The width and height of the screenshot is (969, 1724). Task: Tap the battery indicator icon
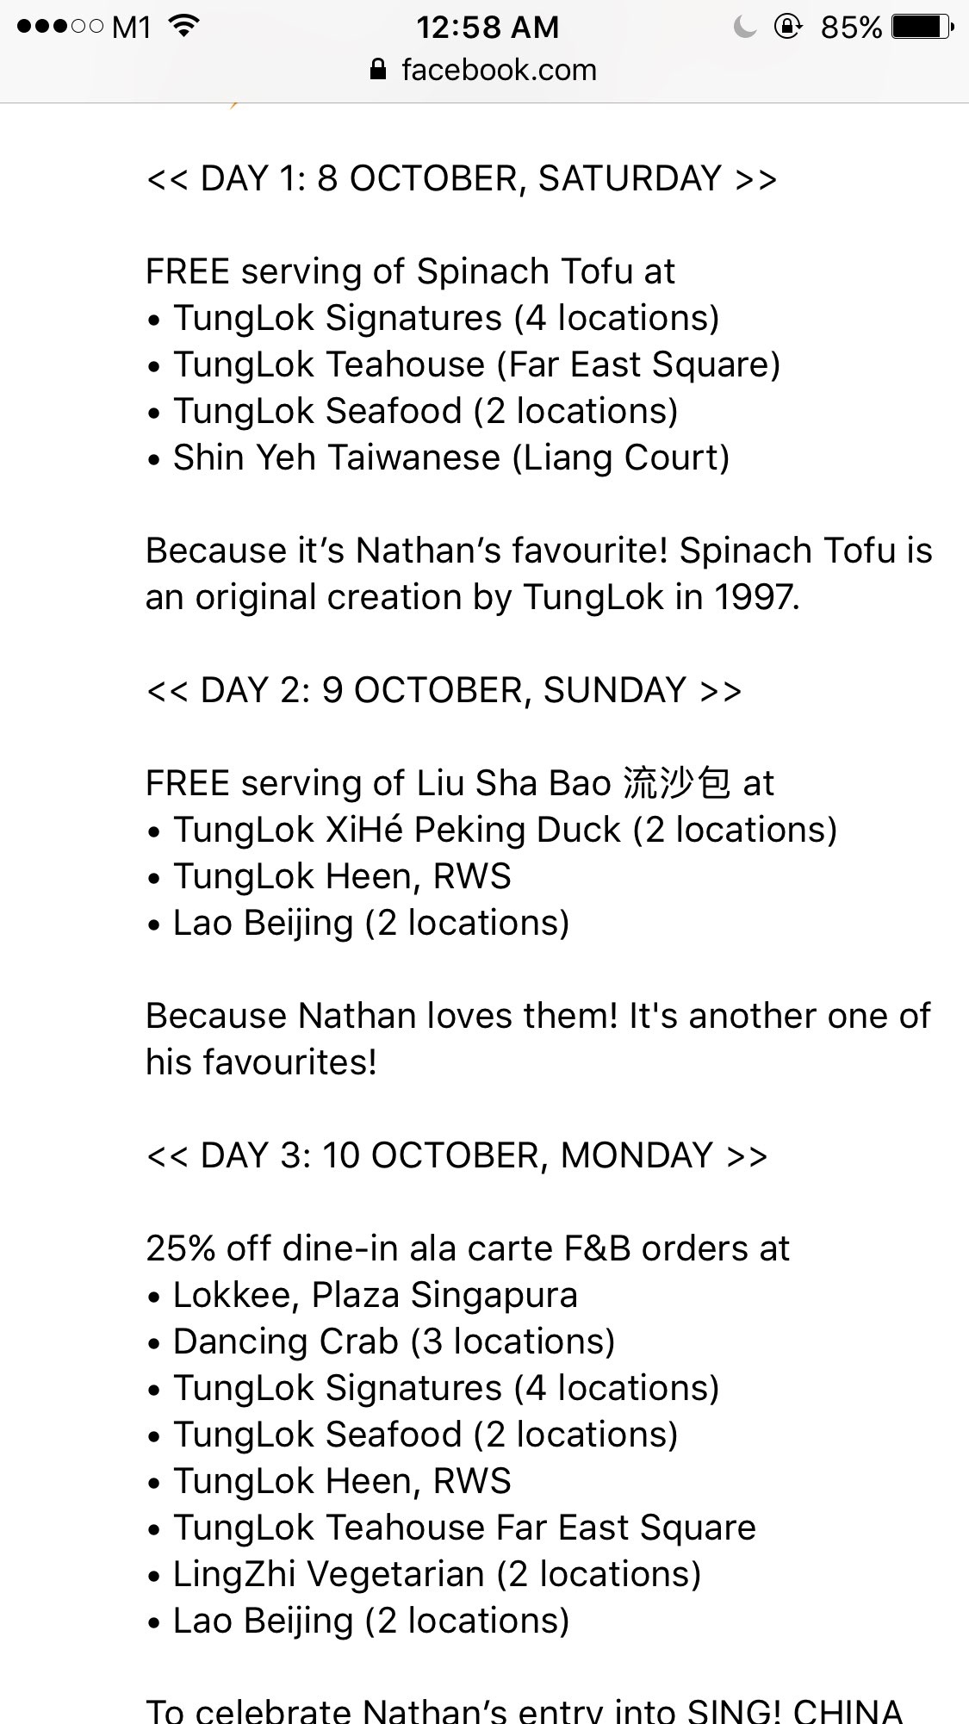pyautogui.click(x=922, y=27)
